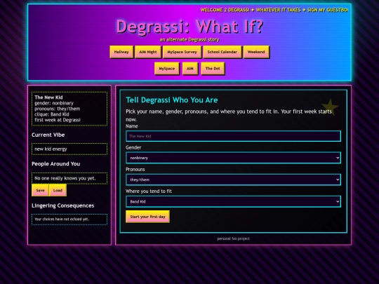The width and height of the screenshot is (379, 284).
Task: Click the 'clique: Band Kid' line
Action: tap(52, 114)
